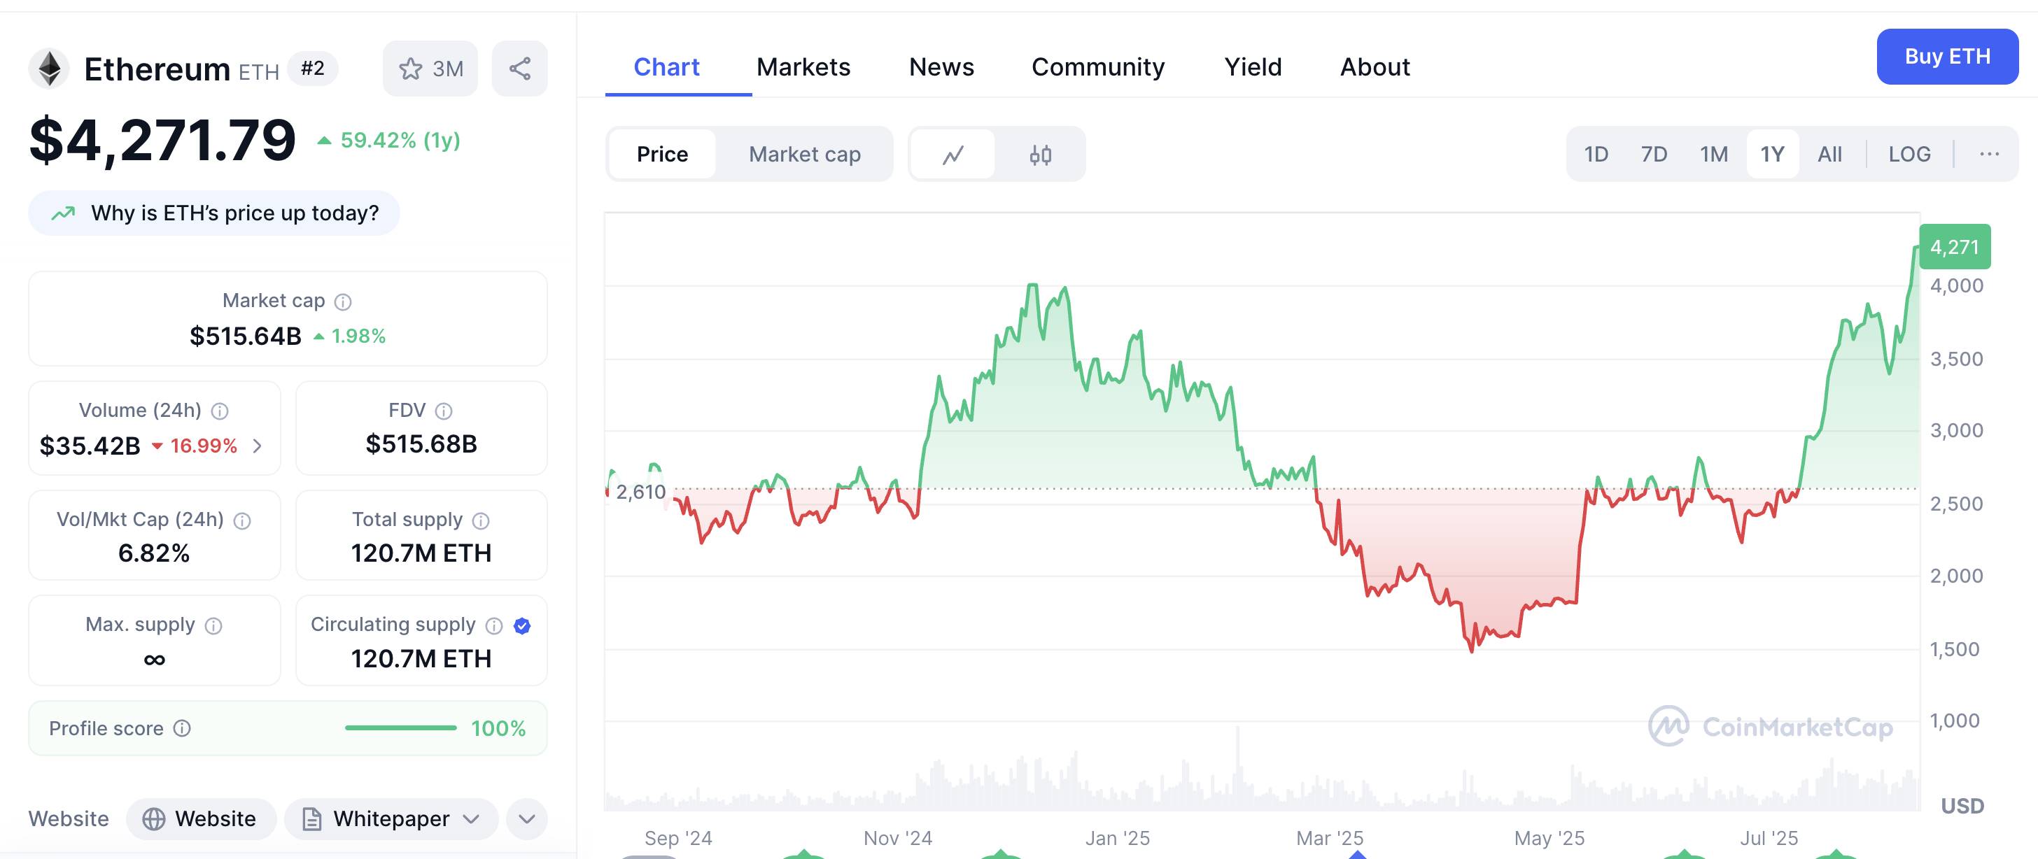Image resolution: width=2038 pixels, height=859 pixels.
Task: Click the 4,271 current price marker
Action: (x=1953, y=247)
